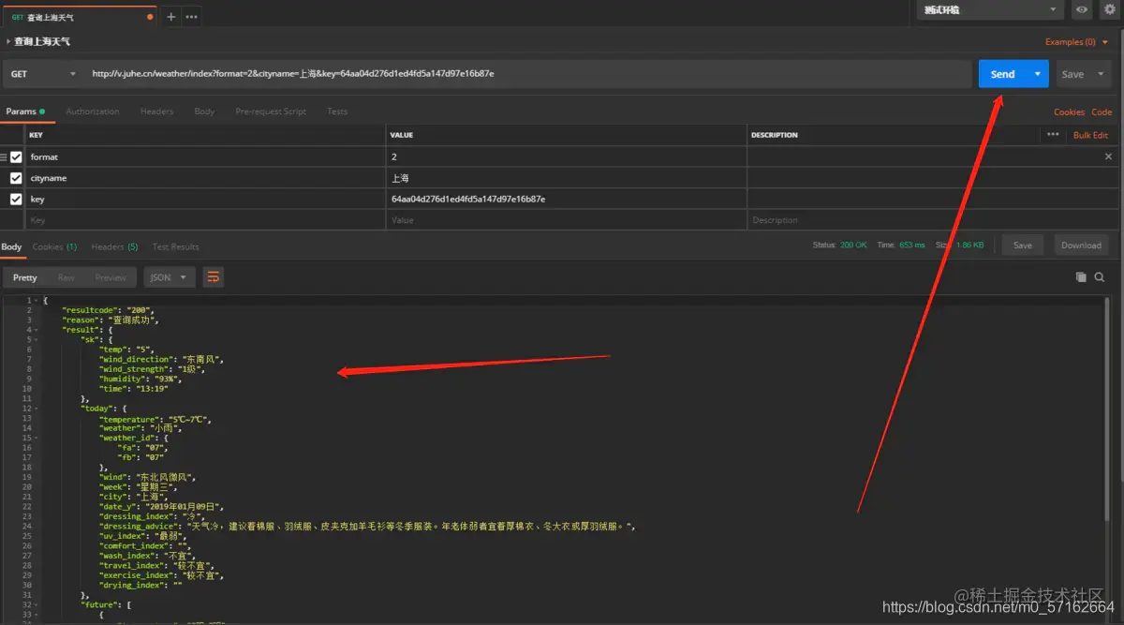Click the blue Send button
This screenshot has width=1124, height=625.
(x=1003, y=74)
